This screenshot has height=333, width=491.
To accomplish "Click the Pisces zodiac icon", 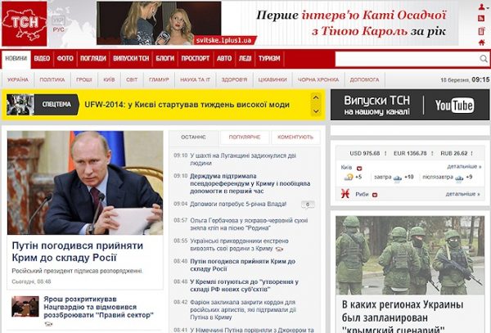I will click(x=345, y=194).
